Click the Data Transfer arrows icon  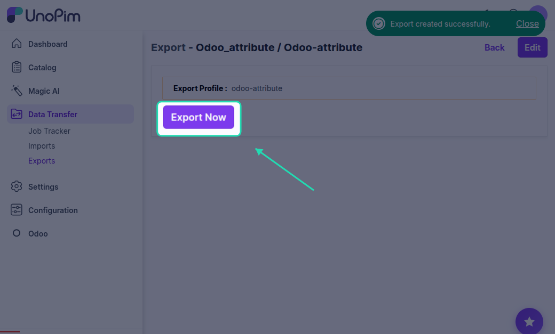coord(17,114)
